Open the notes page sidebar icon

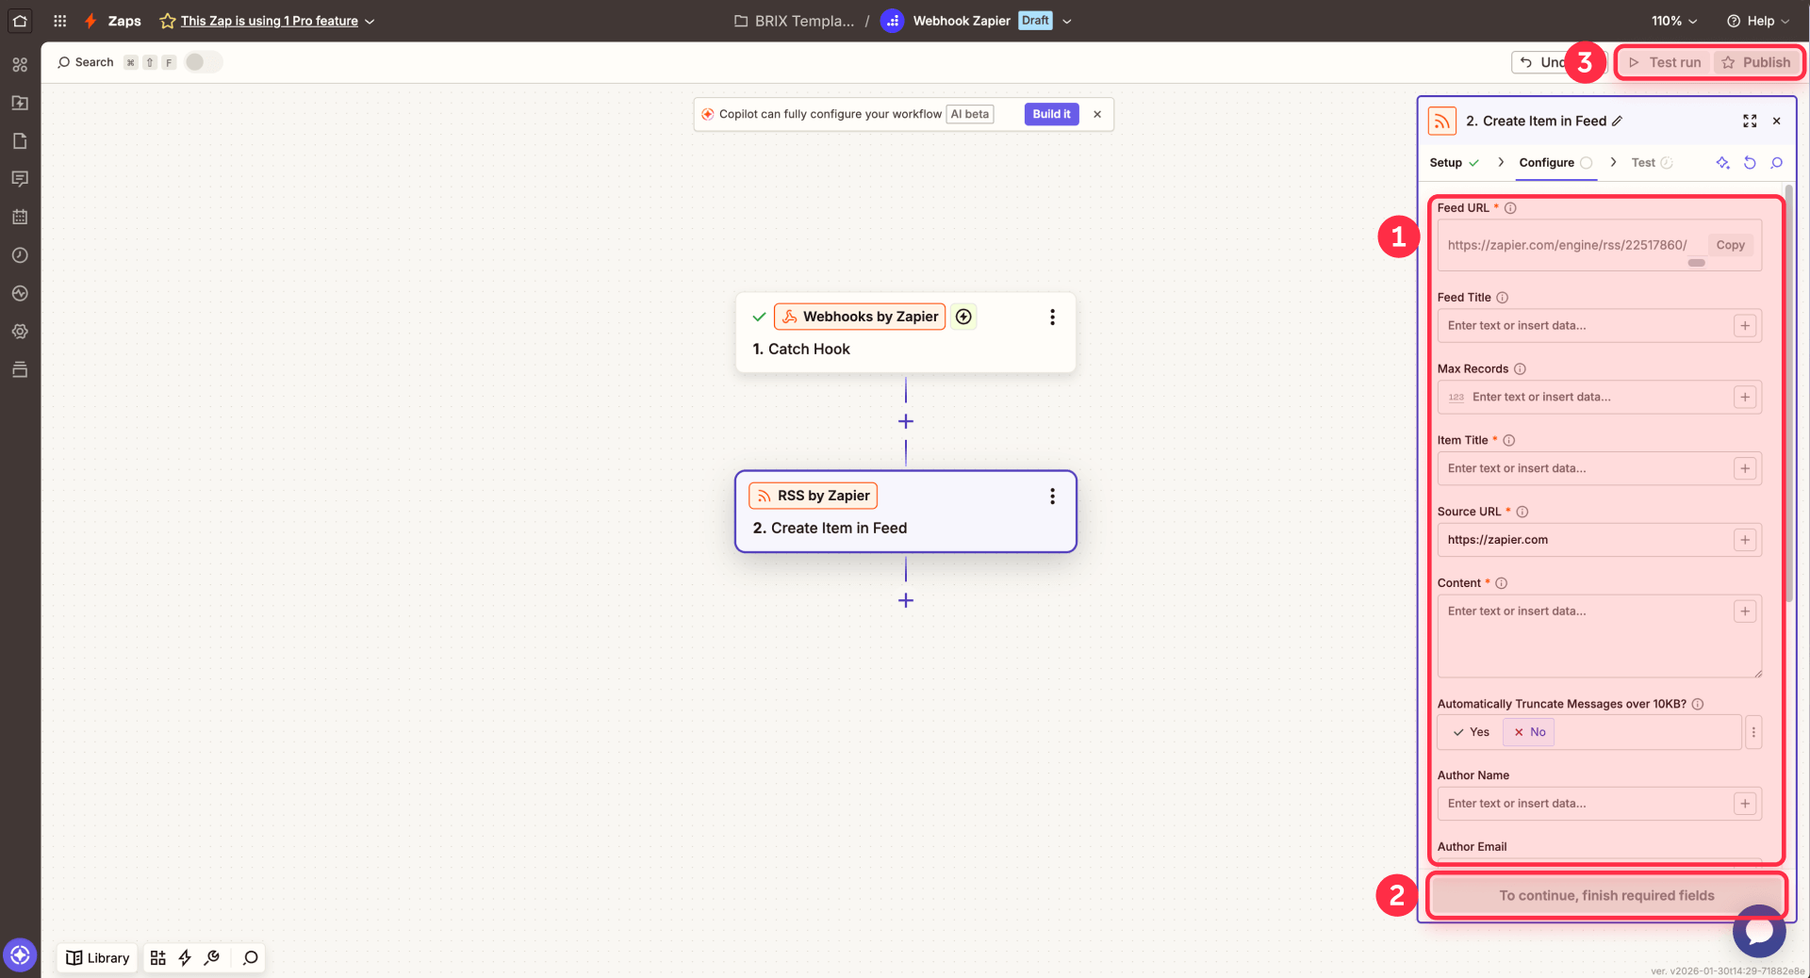pyautogui.click(x=20, y=140)
